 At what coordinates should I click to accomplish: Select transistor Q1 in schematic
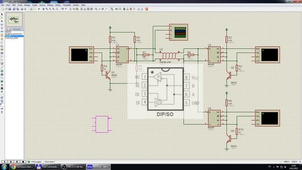(108, 75)
